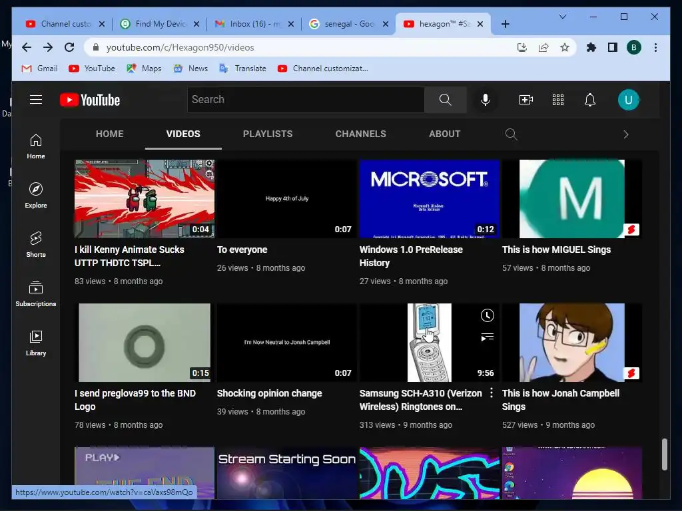Open YouTube bookmark in bookmarks bar
Image resolution: width=682 pixels, height=511 pixels.
coord(92,69)
